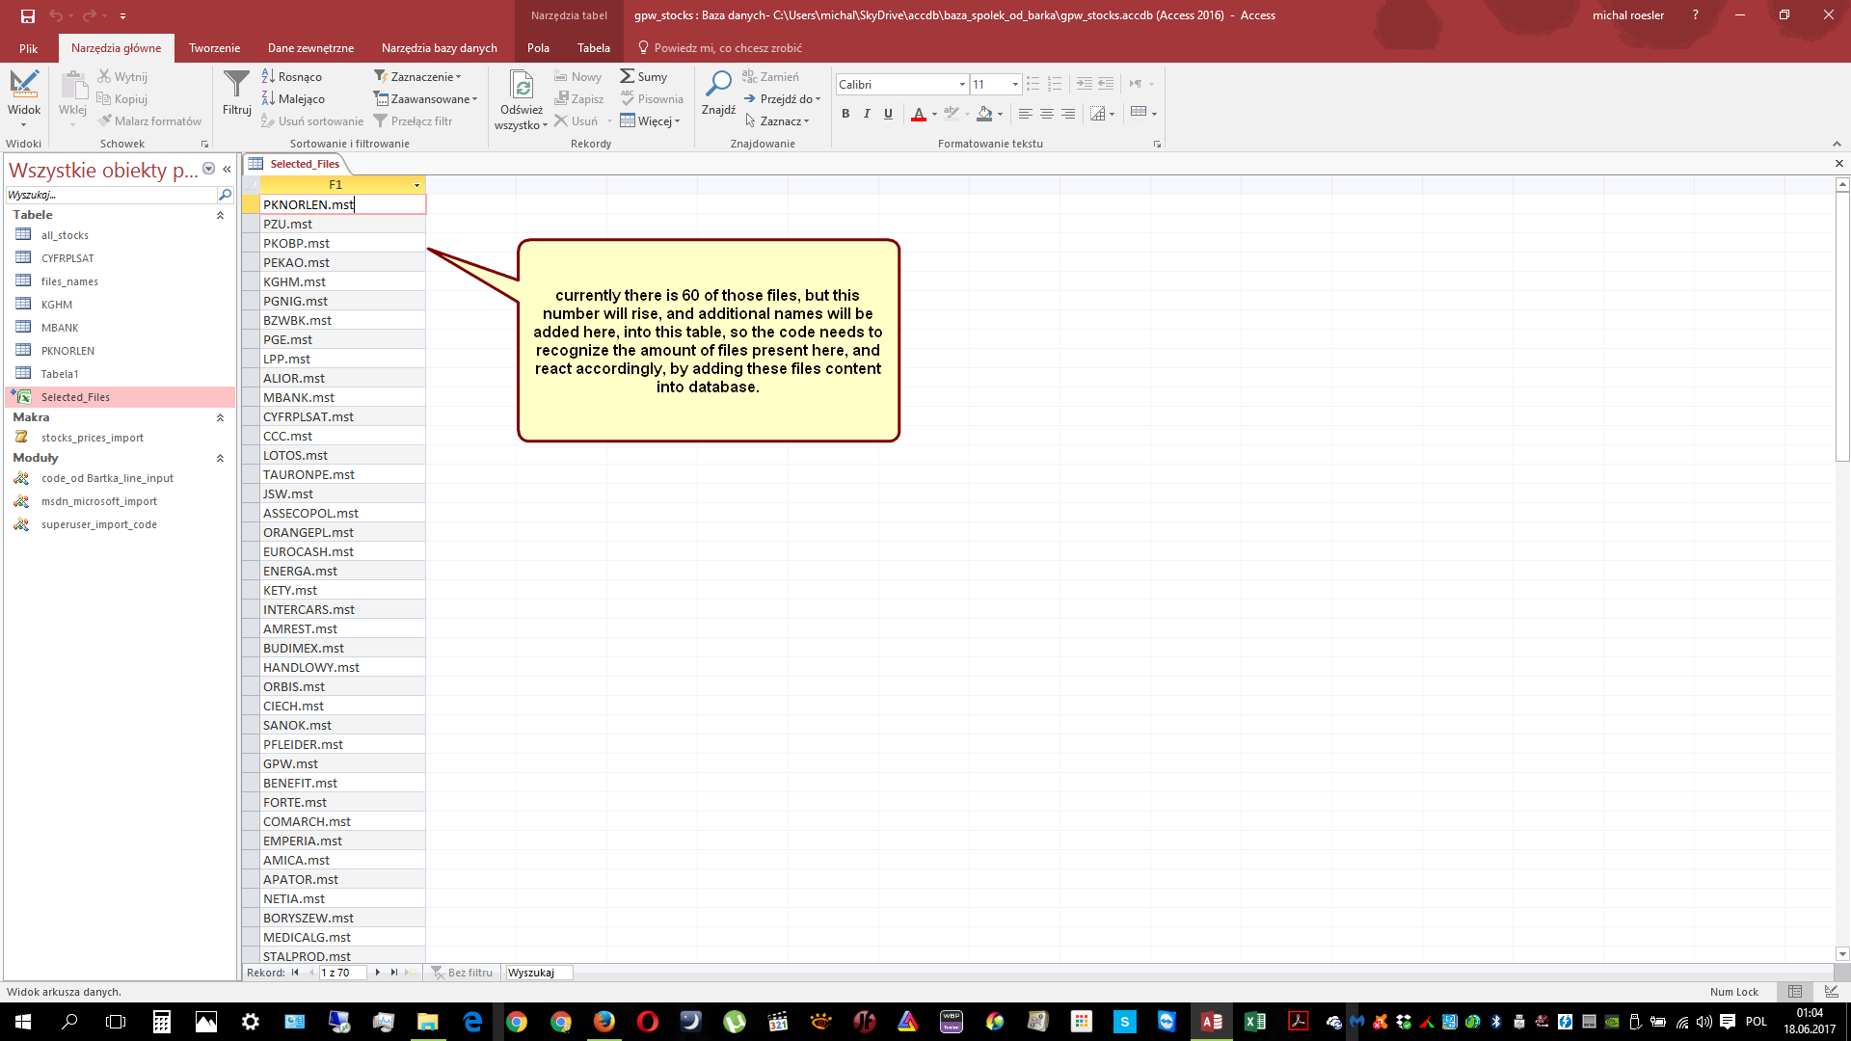Open the Plik menu
The height and width of the screenshot is (1041, 1851).
(x=28, y=48)
